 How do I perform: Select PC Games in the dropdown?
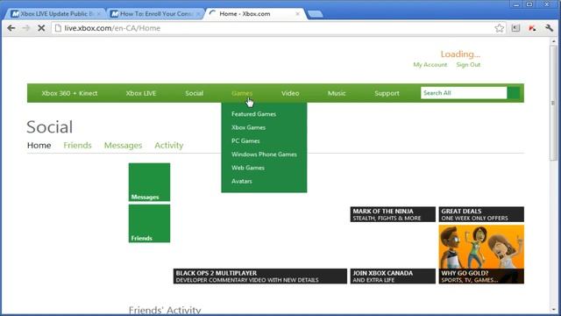click(245, 140)
